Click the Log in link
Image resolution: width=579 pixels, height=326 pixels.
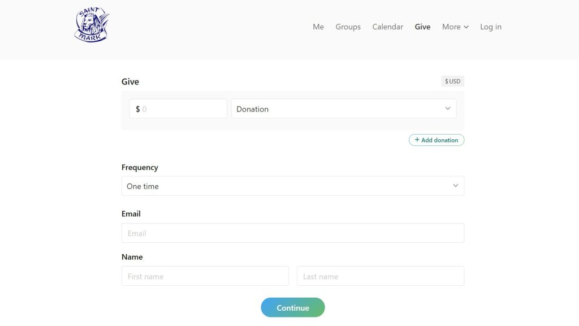(x=491, y=27)
